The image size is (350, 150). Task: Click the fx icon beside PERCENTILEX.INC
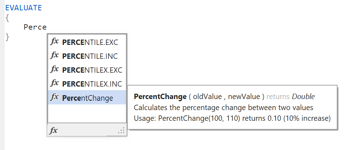point(54,83)
